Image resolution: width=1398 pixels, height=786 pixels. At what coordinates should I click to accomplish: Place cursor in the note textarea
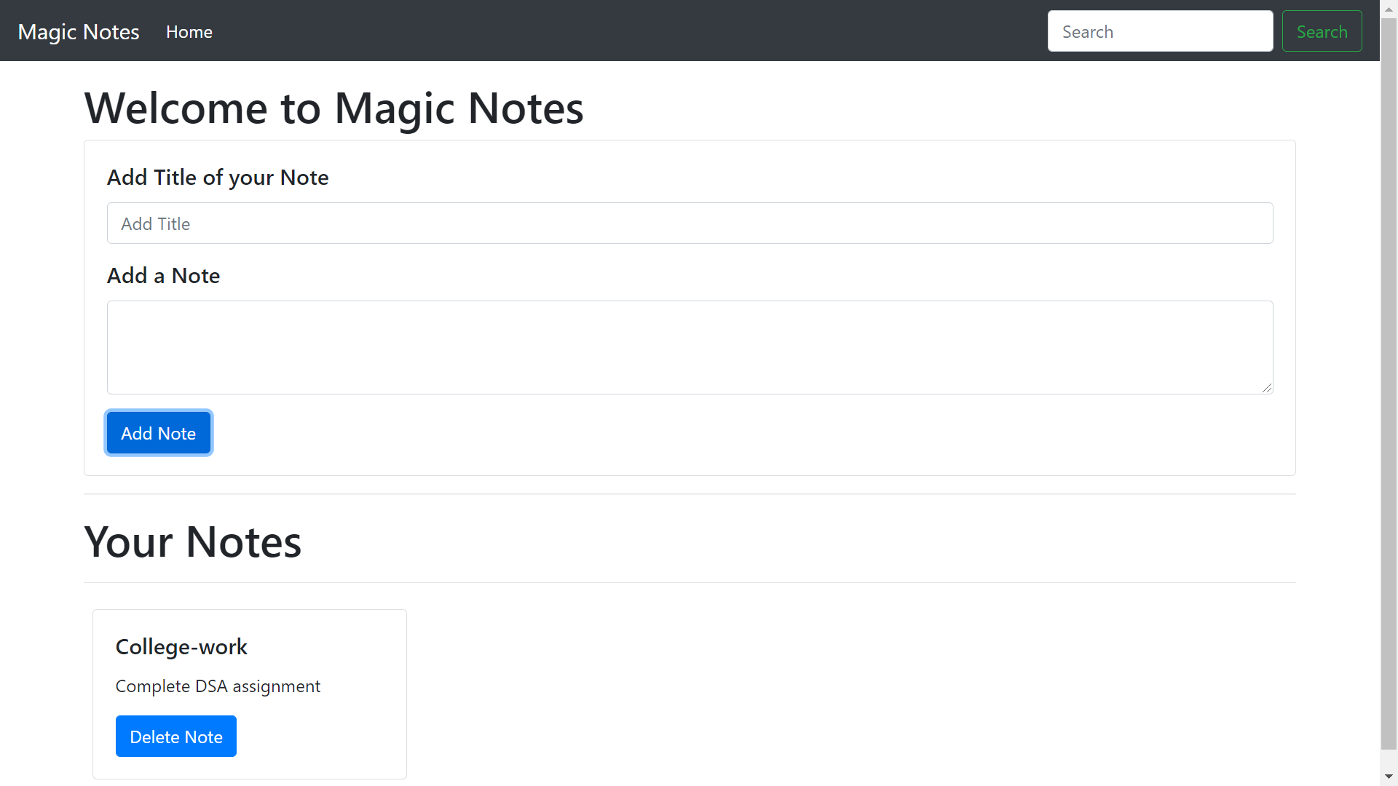689,347
